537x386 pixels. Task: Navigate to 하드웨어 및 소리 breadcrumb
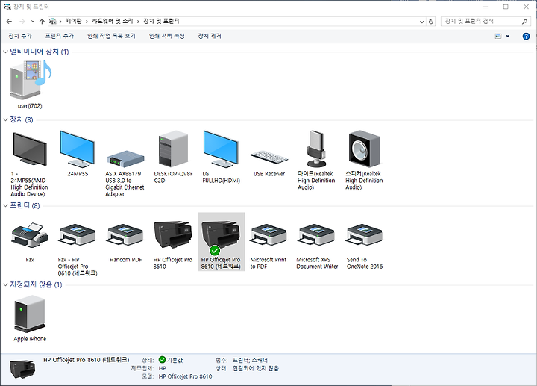(113, 21)
